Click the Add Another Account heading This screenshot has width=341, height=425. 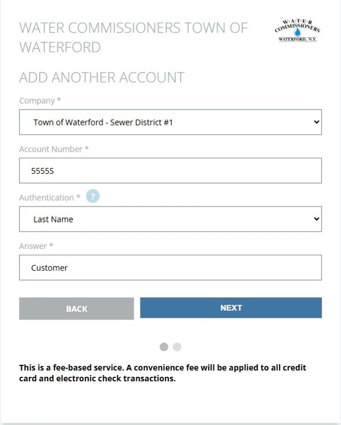[x=102, y=78]
